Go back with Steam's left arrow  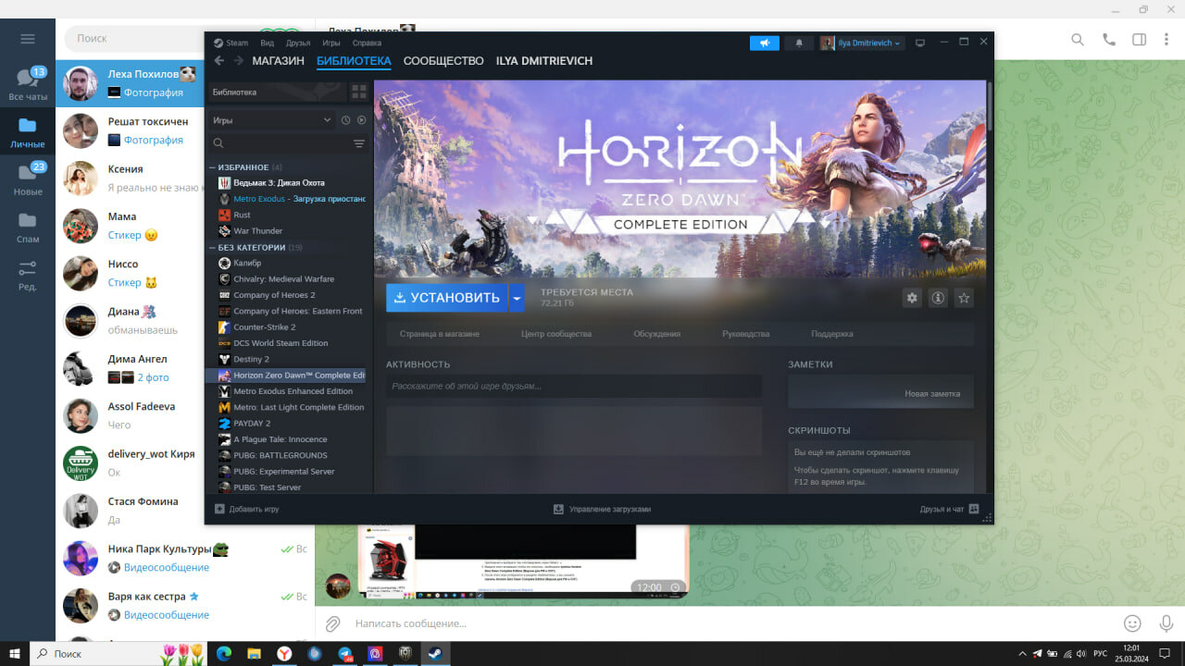click(219, 61)
